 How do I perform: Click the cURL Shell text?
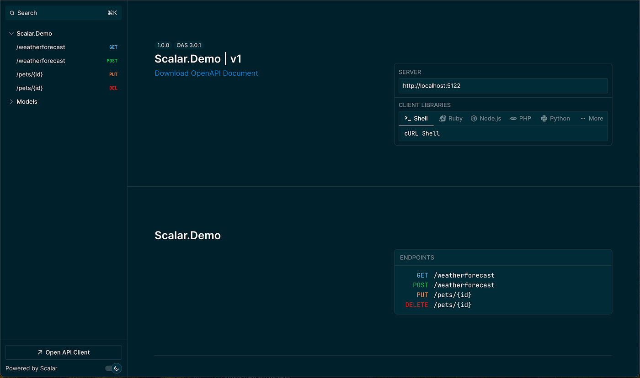coord(422,133)
